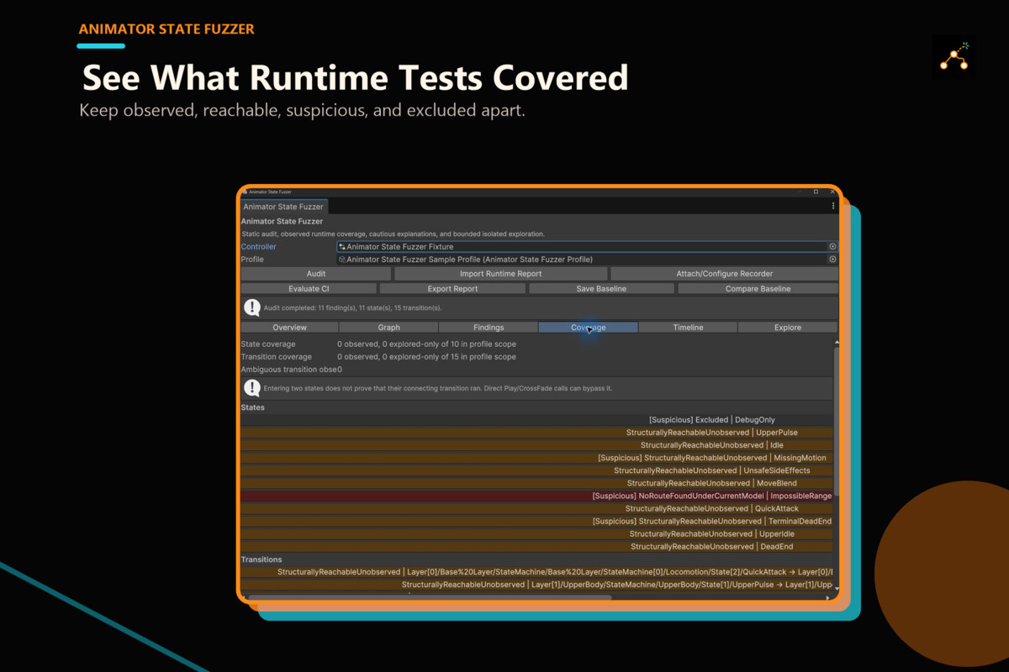
Task: Click the Profile field with Sample Profile
Action: [x=587, y=260]
